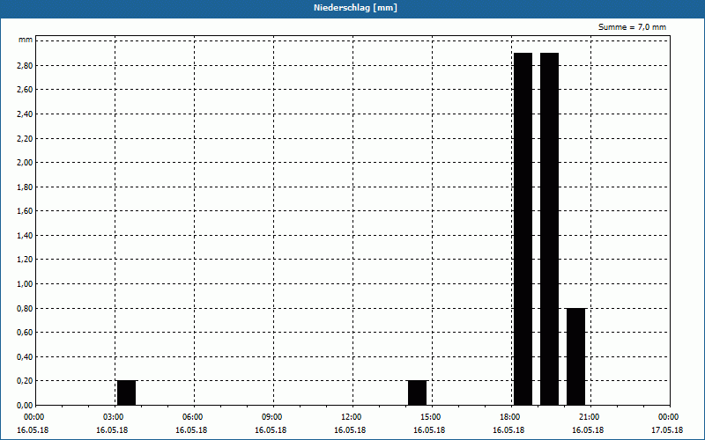Screen dimensions: 705x440
Task: Click the 1,80 y-axis value
Action: (25, 187)
